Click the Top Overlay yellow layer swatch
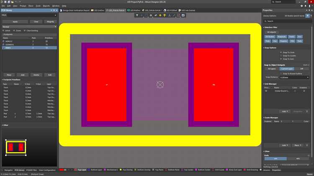 pyautogui.click(x=121, y=170)
